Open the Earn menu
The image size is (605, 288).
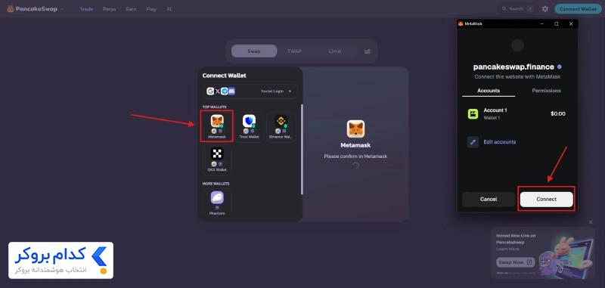click(x=131, y=9)
